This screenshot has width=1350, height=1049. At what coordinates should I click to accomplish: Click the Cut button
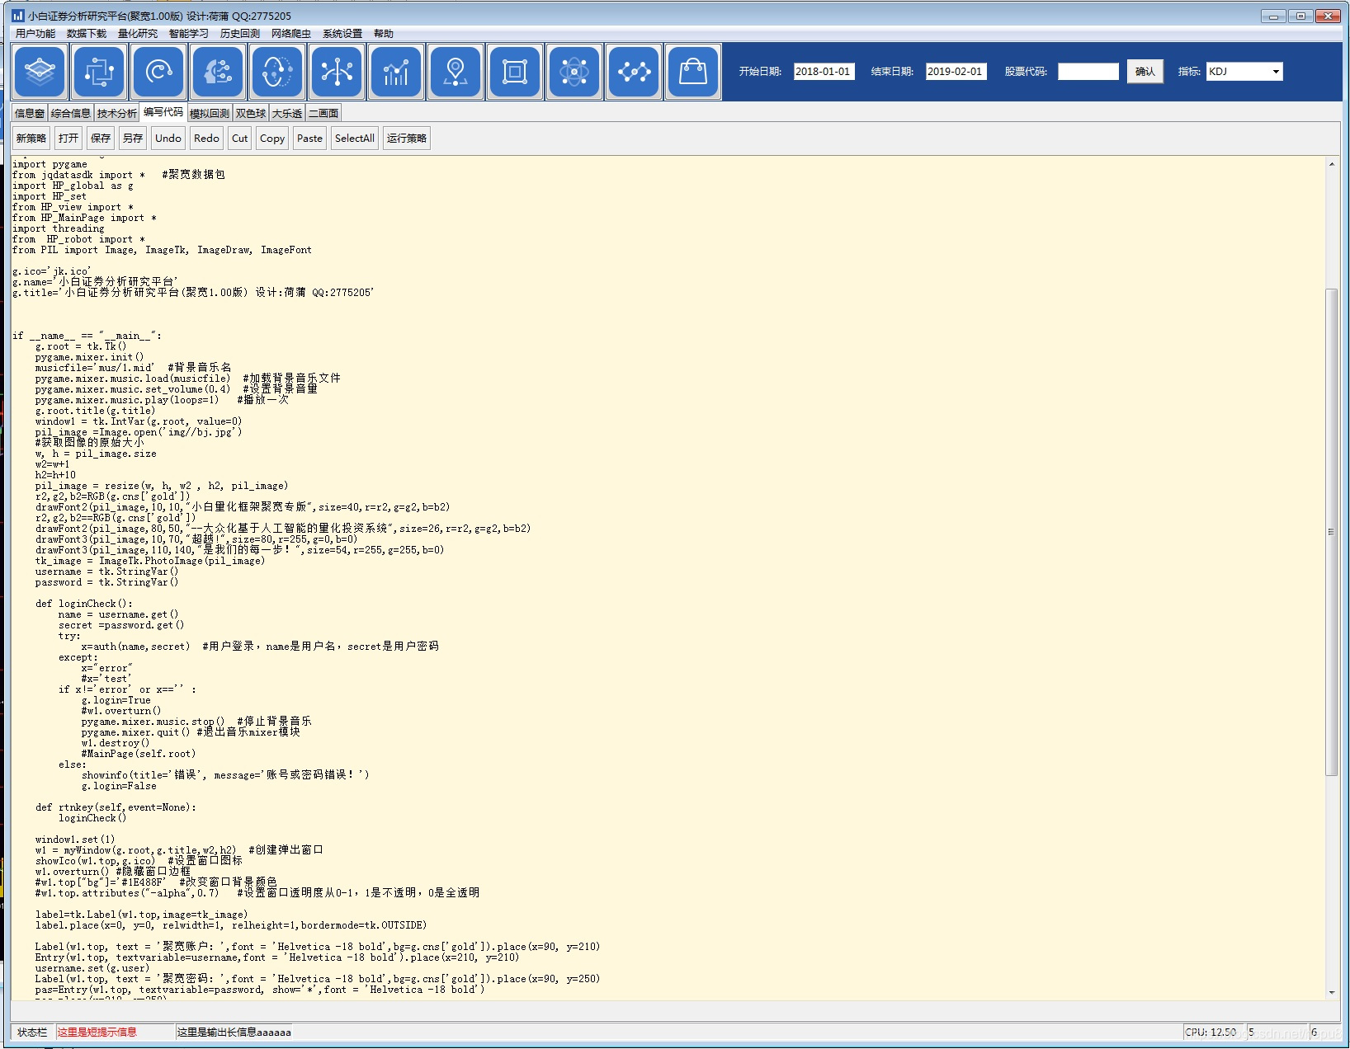click(x=239, y=139)
